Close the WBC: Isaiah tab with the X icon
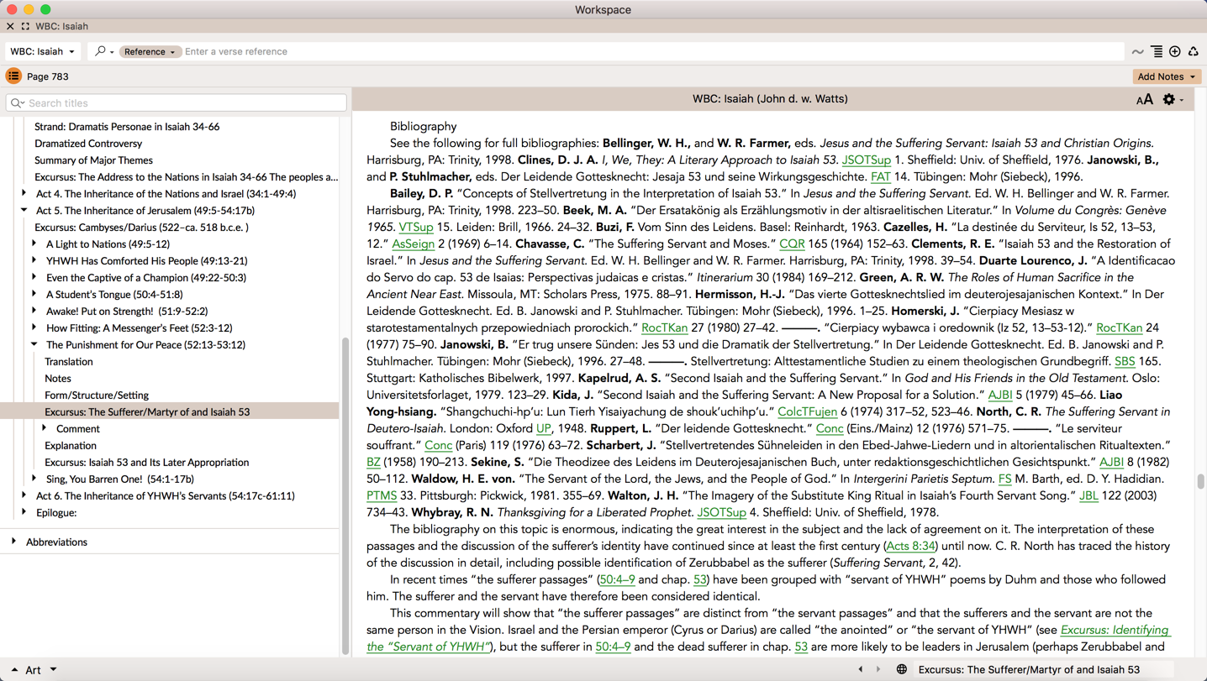1207x681 pixels. tap(10, 26)
